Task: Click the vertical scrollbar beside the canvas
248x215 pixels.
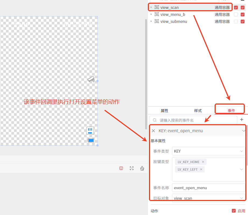Action: coord(146,74)
